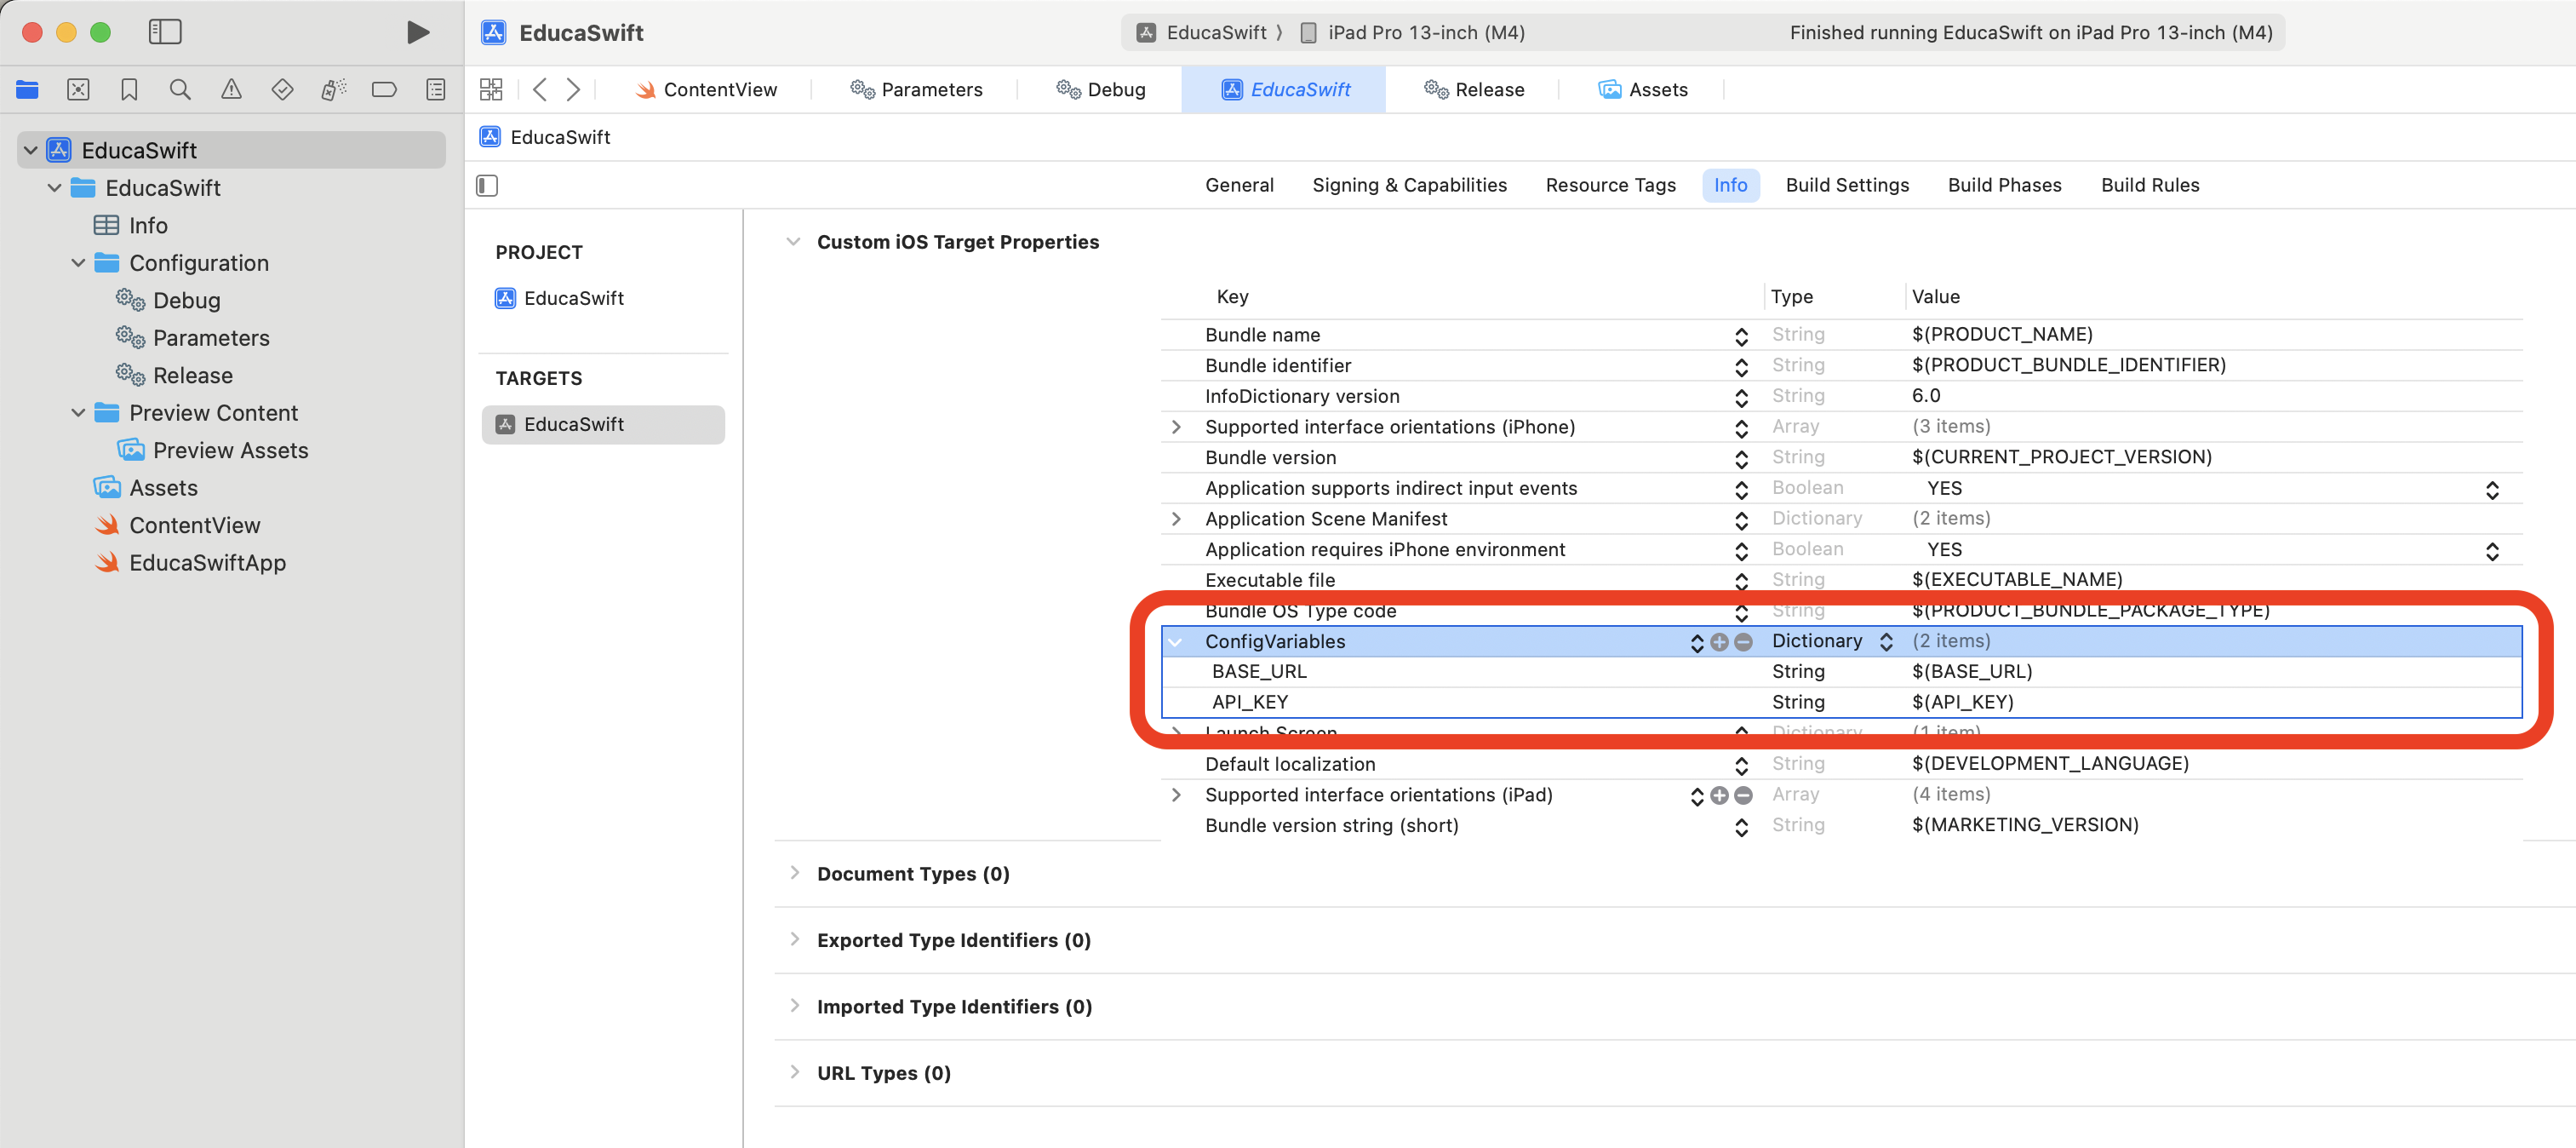Select EducaSwift under PROJECT
Image resolution: width=2576 pixels, height=1148 pixels.
[x=559, y=298]
